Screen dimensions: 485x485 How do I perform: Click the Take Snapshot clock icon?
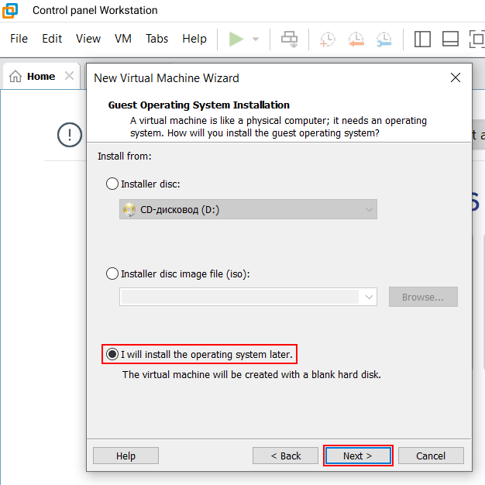pyautogui.click(x=328, y=39)
